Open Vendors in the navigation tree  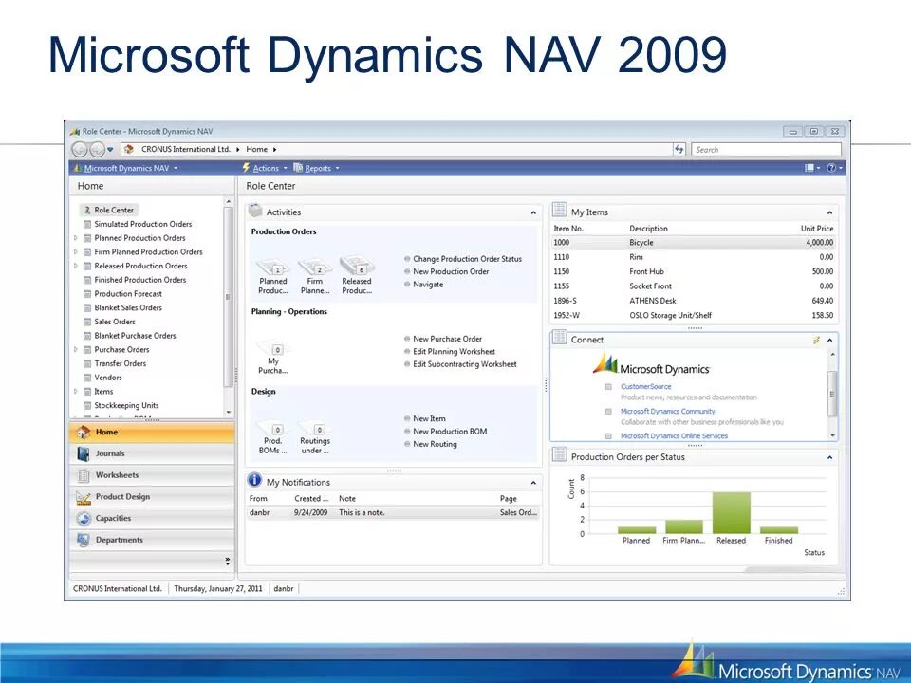click(108, 378)
